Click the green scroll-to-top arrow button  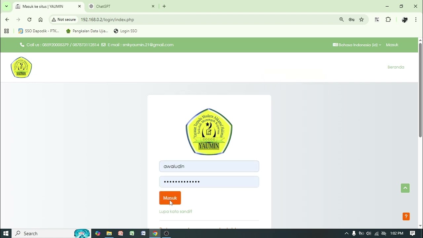click(x=405, y=188)
